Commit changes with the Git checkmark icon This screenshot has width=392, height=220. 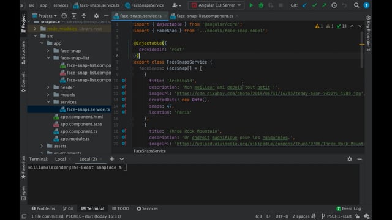pos(314,5)
